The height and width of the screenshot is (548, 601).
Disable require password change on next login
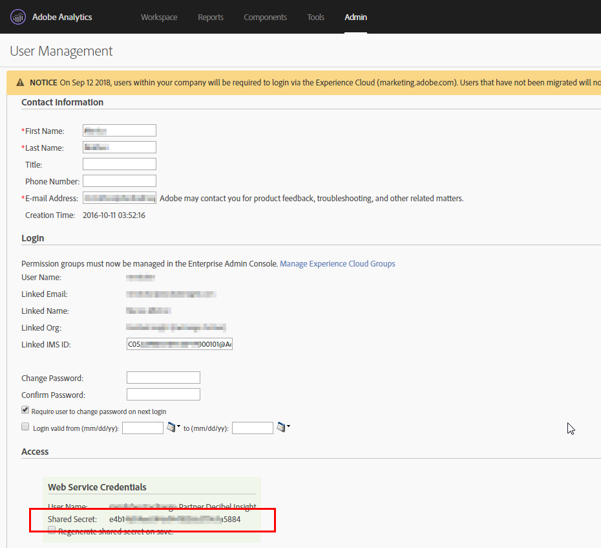click(25, 410)
